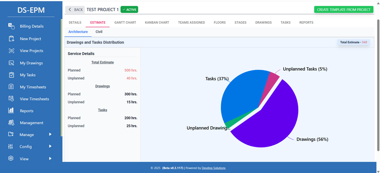Click the Manage folder icon

click(11, 134)
